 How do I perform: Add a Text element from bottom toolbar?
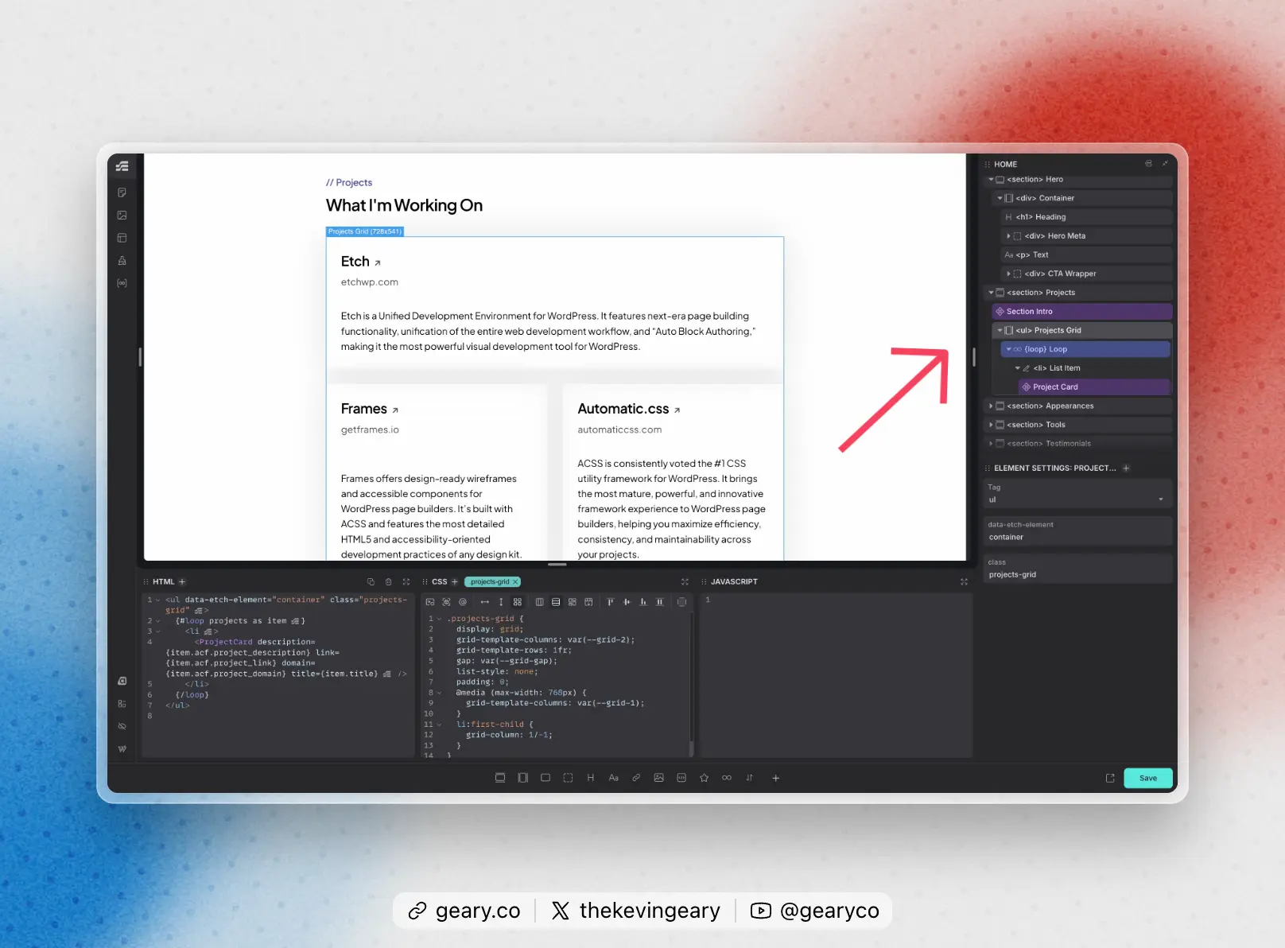pos(613,778)
